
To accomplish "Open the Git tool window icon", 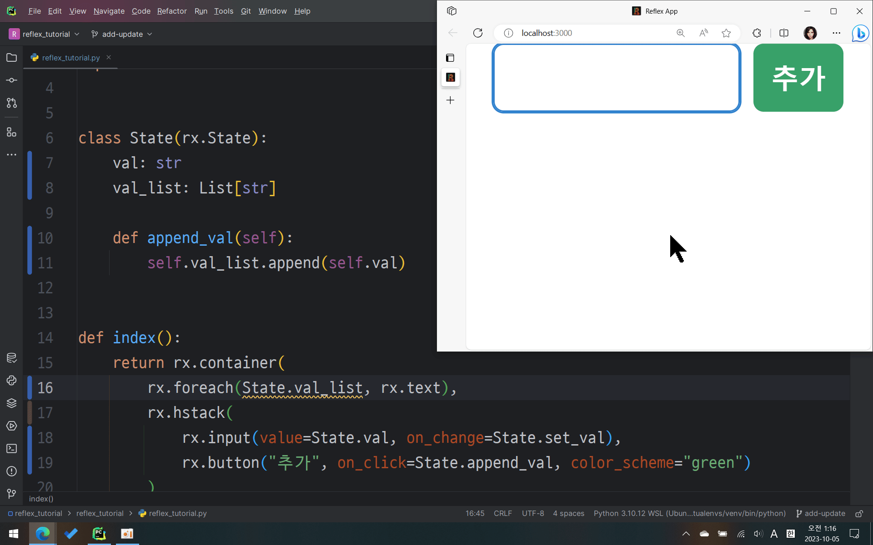I will (x=12, y=494).
